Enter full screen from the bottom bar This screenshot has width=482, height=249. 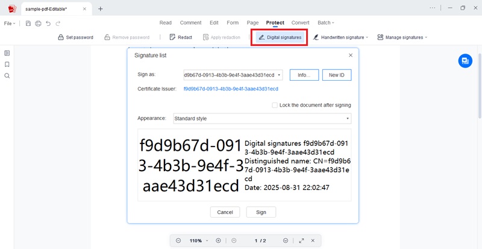pyautogui.click(x=302, y=241)
